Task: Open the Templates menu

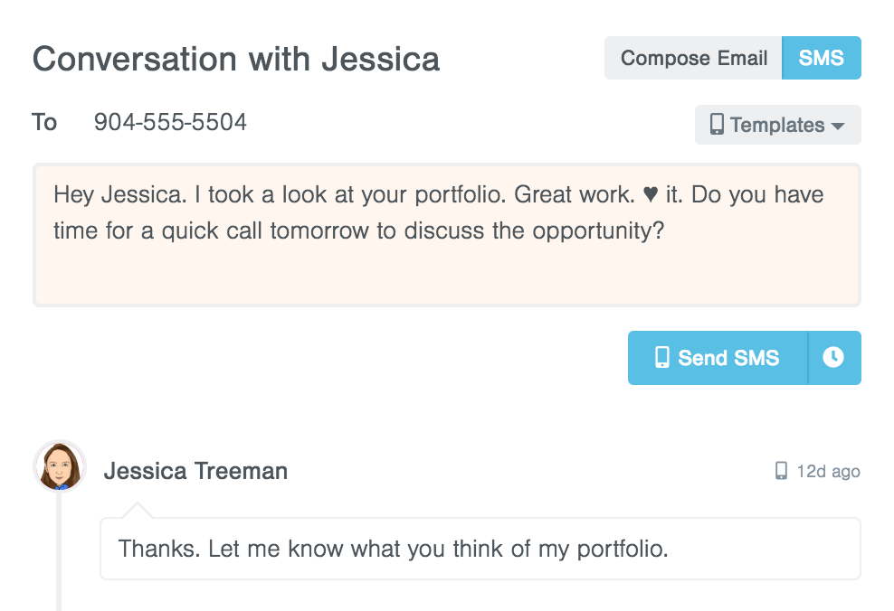Action: [x=777, y=125]
